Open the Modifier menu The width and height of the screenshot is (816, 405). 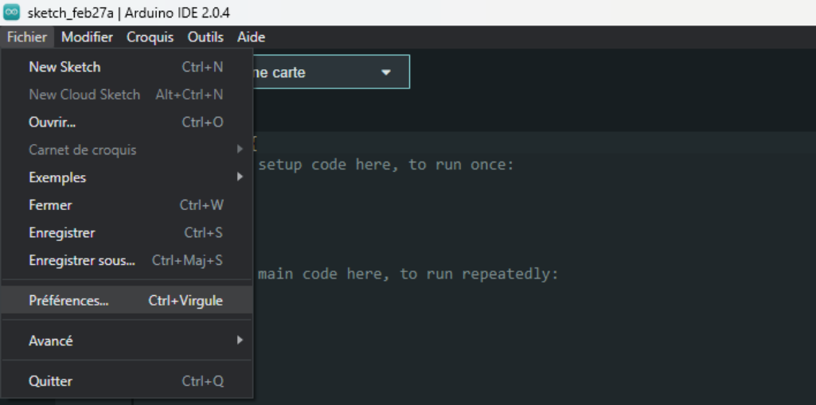click(x=87, y=37)
